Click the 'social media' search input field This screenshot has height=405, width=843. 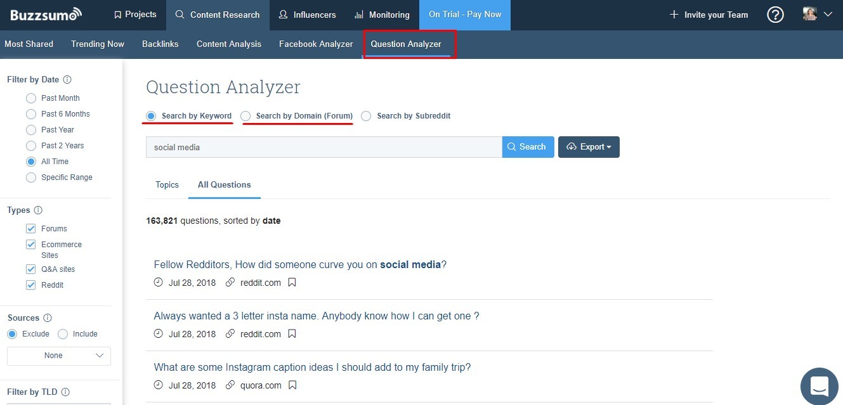click(324, 147)
